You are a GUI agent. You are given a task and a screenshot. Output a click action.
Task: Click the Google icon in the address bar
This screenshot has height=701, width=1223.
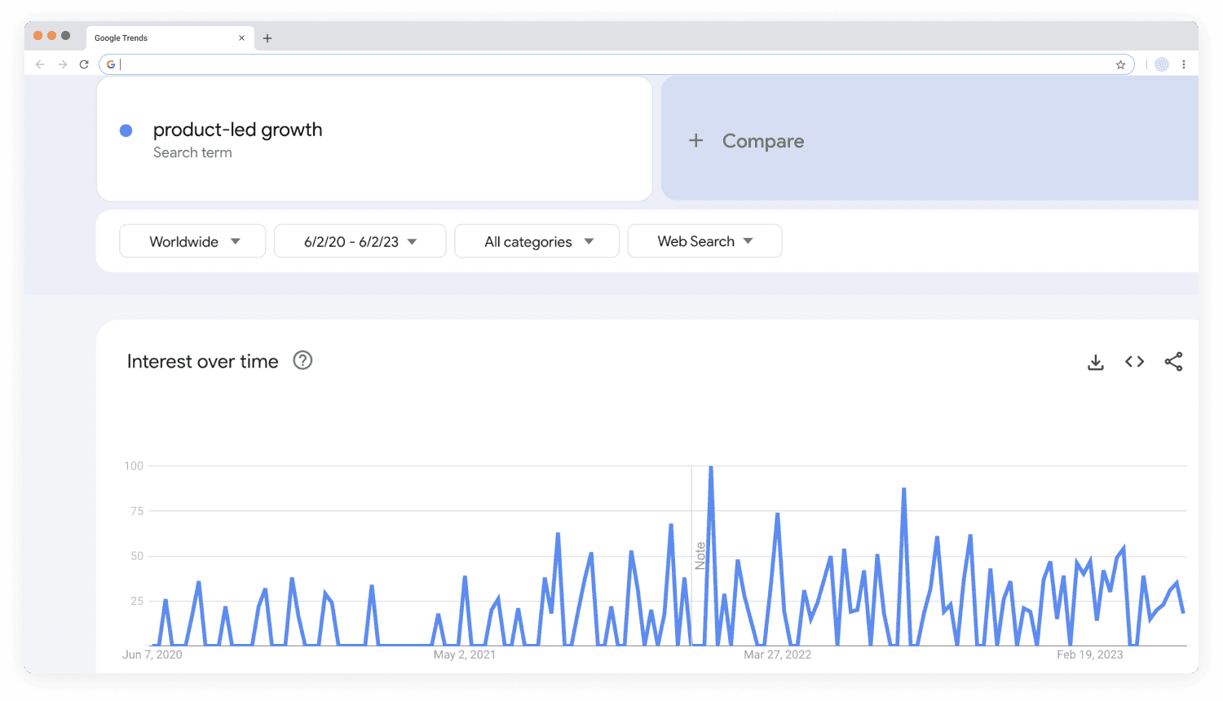pyautogui.click(x=111, y=64)
